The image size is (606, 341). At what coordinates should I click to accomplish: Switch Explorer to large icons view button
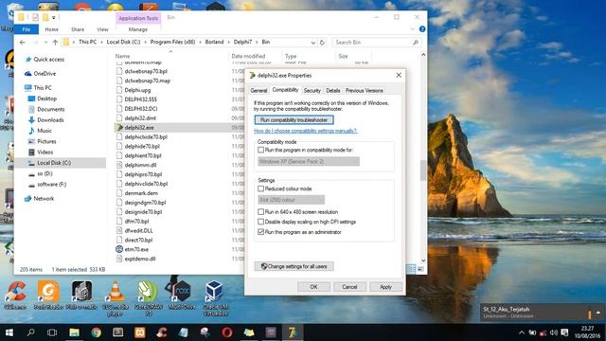[420, 269]
